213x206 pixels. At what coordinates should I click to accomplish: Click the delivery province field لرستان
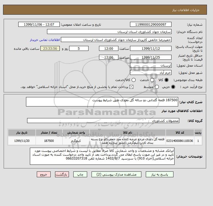151,66
